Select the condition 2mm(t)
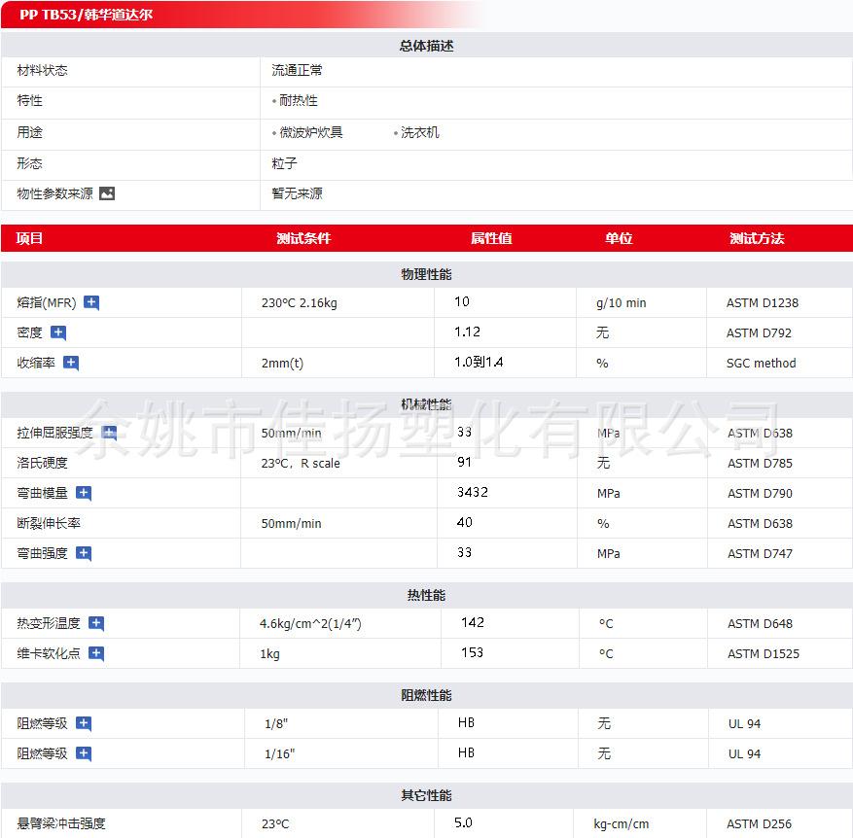Viewport: 853px width, 838px height. 282,364
